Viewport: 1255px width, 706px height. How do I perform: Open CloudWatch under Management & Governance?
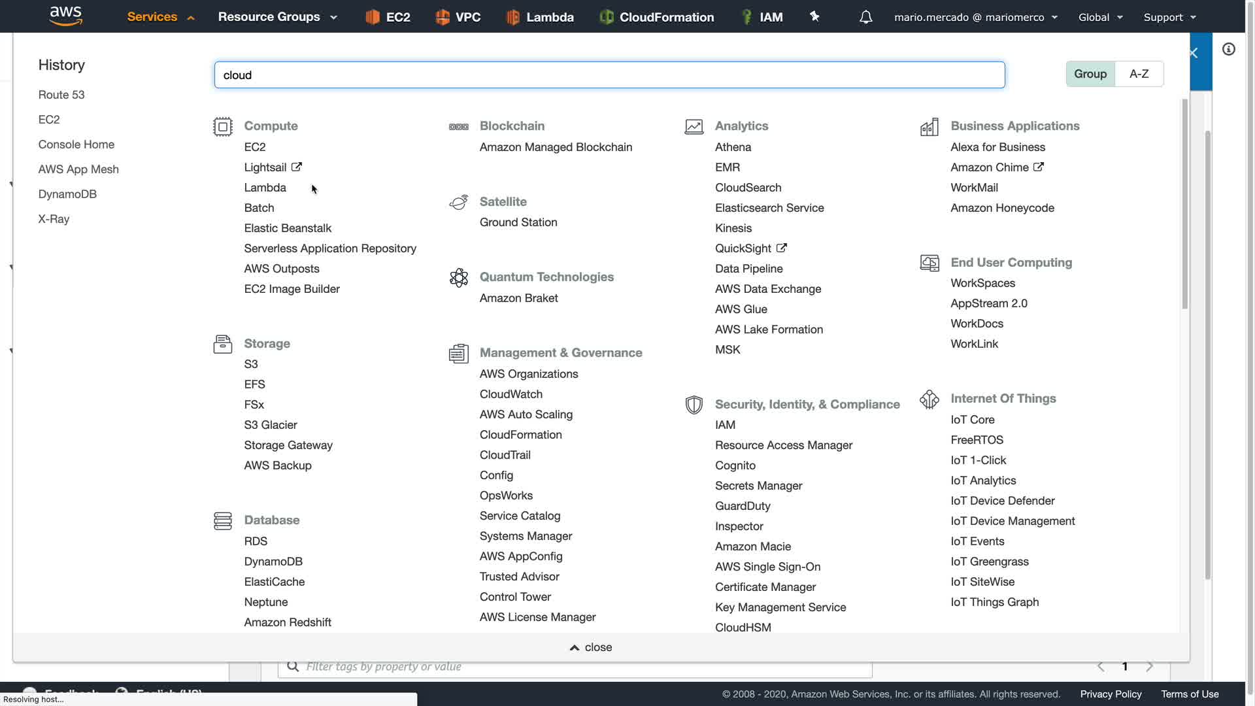[510, 394]
